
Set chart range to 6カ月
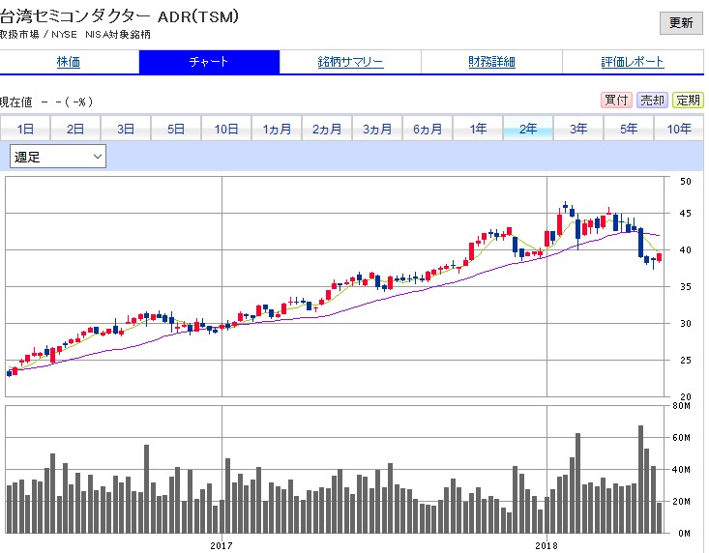(428, 129)
